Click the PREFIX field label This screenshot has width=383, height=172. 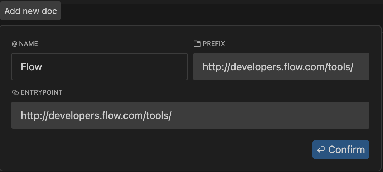coord(214,44)
